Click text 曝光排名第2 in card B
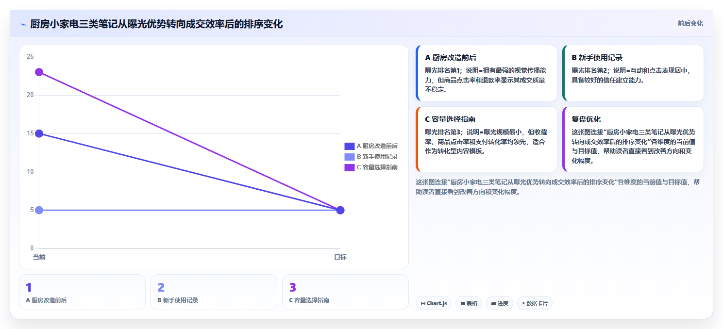Screen dimensions: 723x329 point(589,70)
